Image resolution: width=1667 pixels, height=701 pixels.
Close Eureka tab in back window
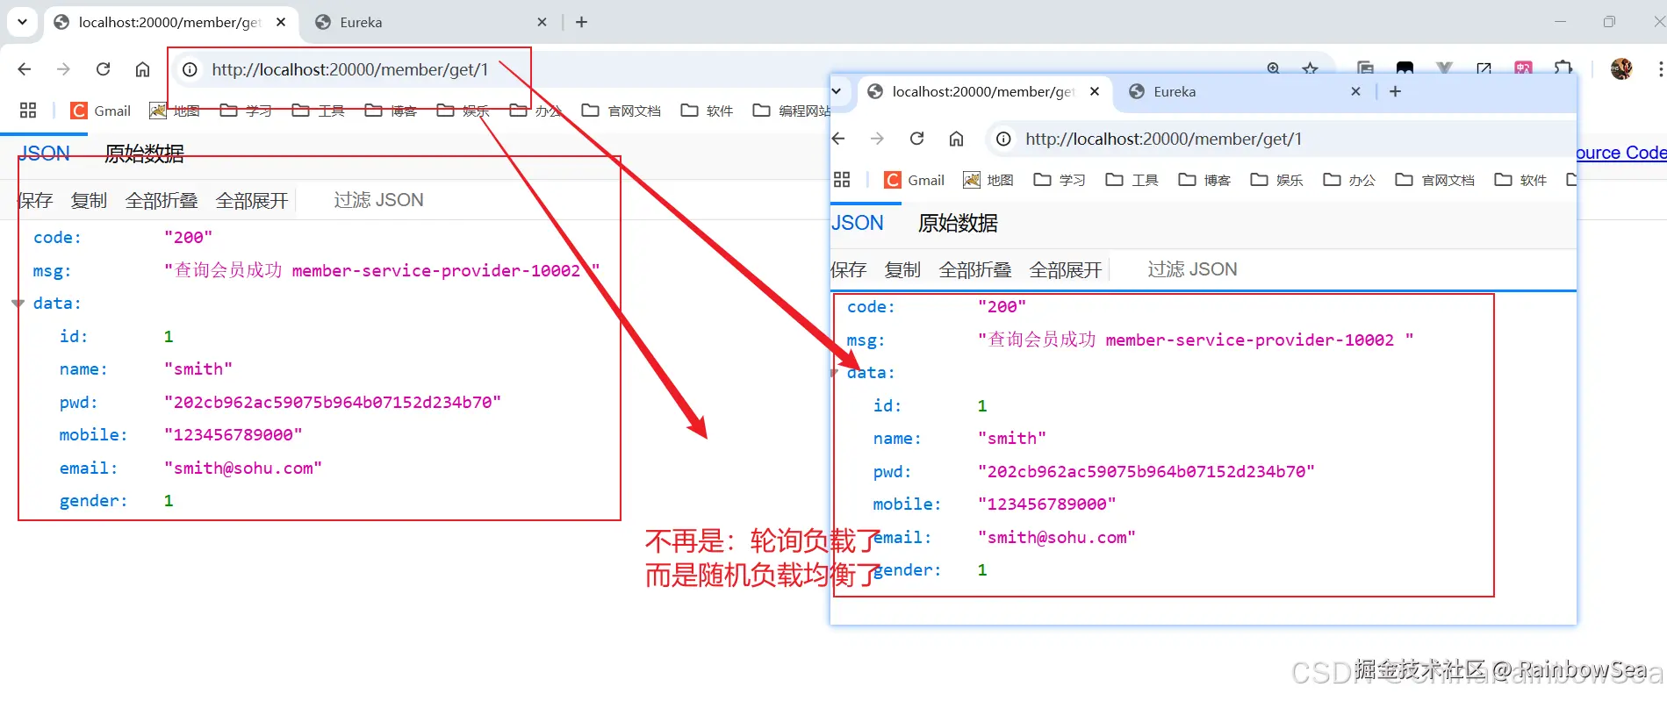pyautogui.click(x=542, y=22)
